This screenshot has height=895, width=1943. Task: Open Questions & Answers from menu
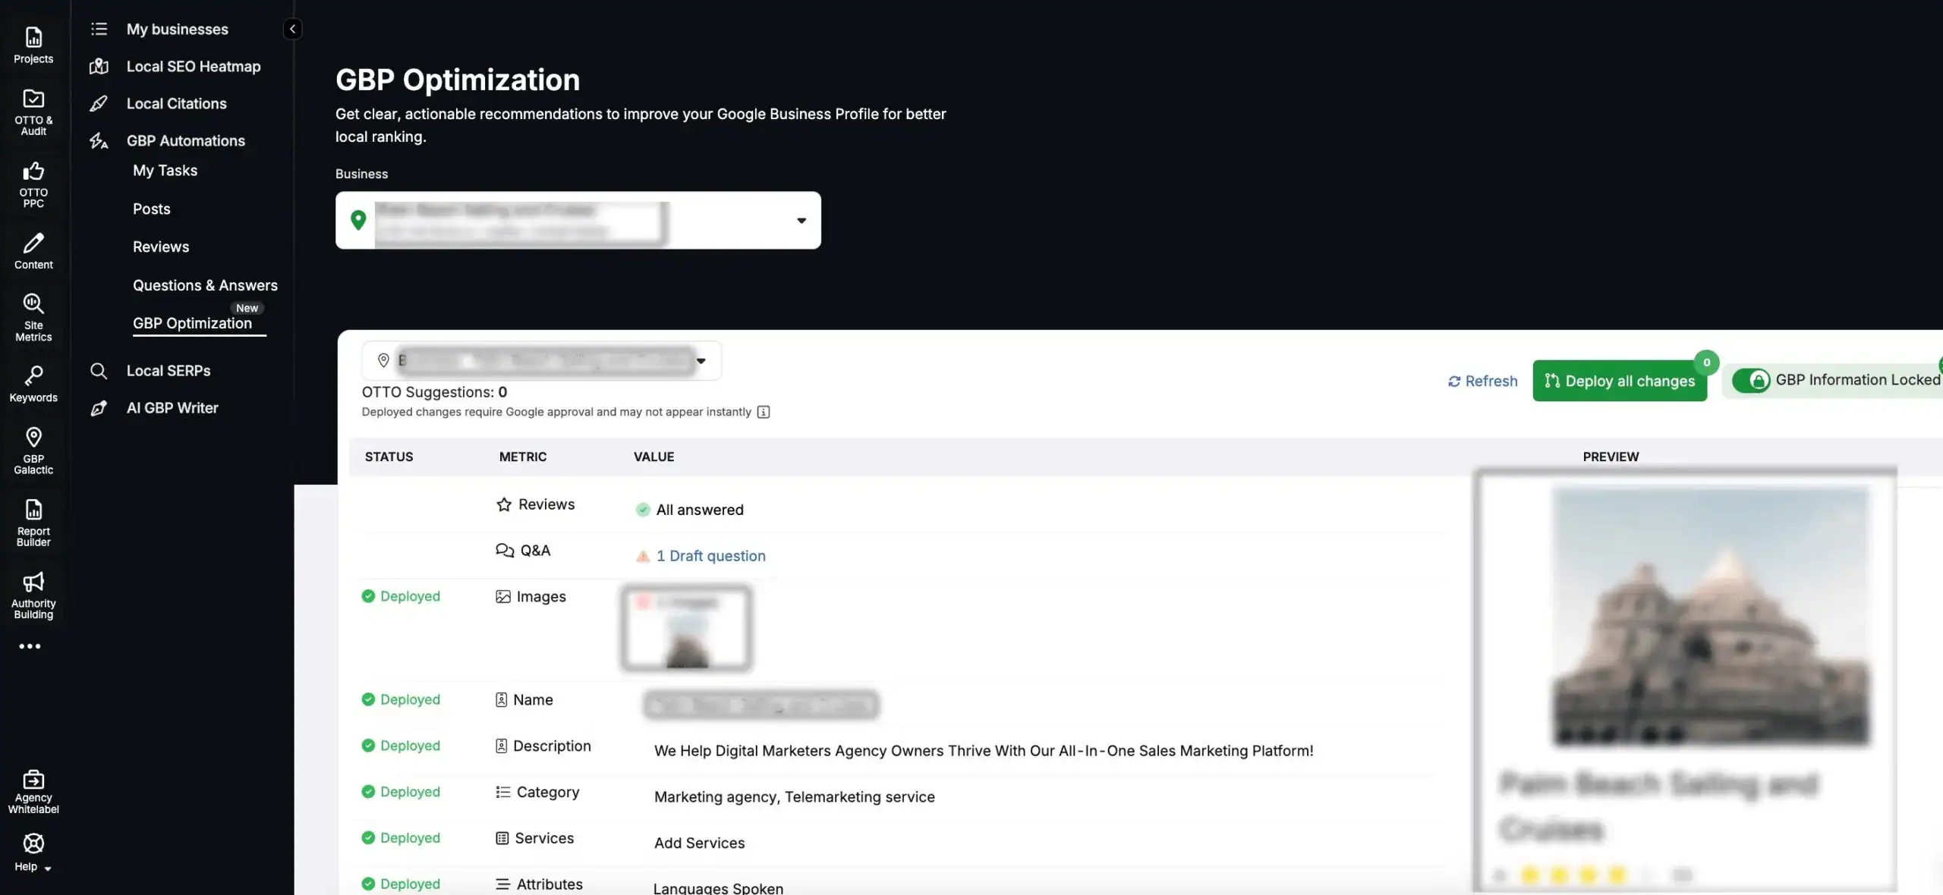pyautogui.click(x=205, y=285)
